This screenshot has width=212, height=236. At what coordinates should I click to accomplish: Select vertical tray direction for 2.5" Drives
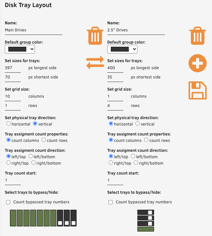point(137,124)
